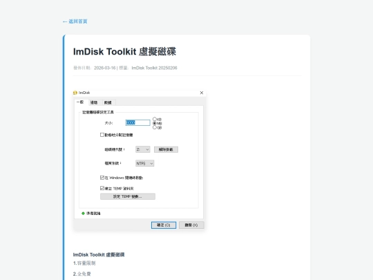The image size is (373, 280).
Task: Click the ImDisk Toolkit 虛擬磁碟 page title
Action: (124, 52)
